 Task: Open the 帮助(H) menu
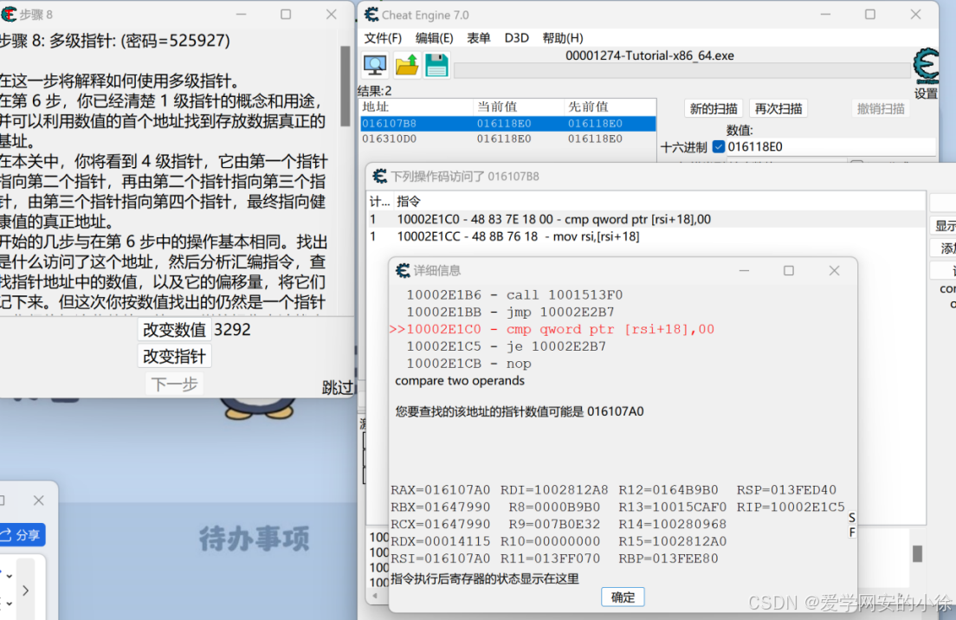(x=563, y=38)
